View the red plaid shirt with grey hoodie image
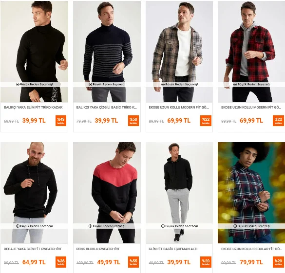The image size is (285, 273). [251, 52]
